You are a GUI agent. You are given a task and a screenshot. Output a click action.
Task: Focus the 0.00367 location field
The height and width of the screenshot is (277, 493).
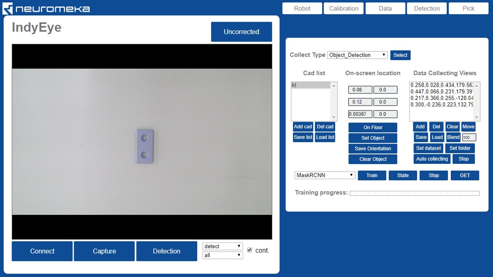pos(360,114)
